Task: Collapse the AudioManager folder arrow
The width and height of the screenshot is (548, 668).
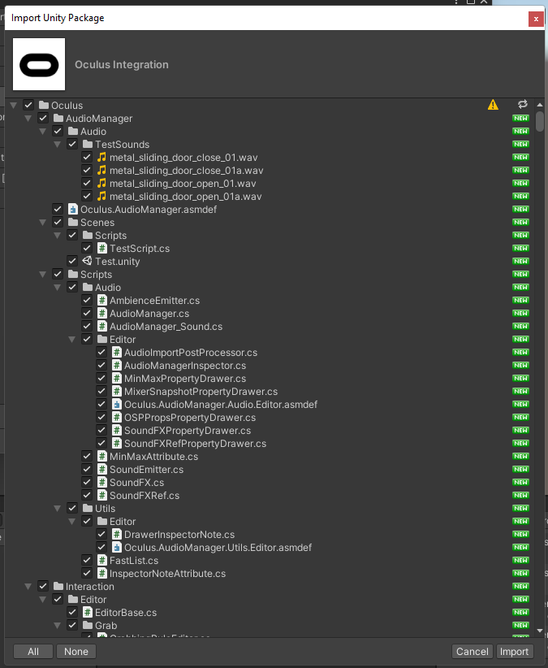Action: pos(28,119)
